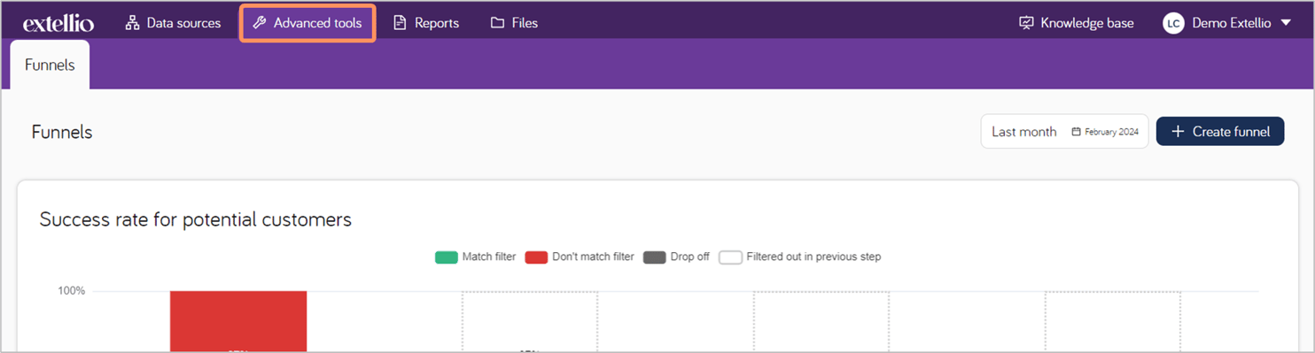
Task: Open the Advanced tools menu
Action: click(307, 23)
